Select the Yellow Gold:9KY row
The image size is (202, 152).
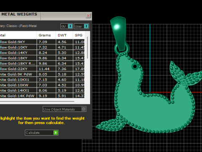coord(42,42)
